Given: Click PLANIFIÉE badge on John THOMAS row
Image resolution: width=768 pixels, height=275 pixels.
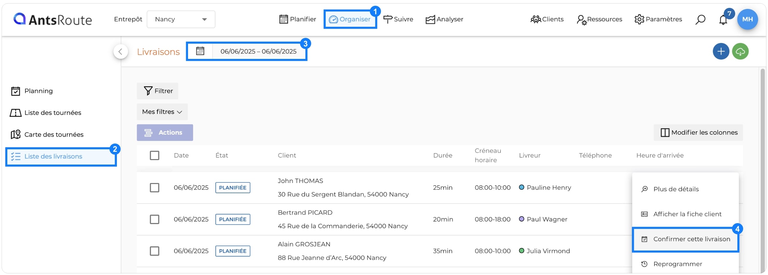Looking at the screenshot, I should [233, 187].
